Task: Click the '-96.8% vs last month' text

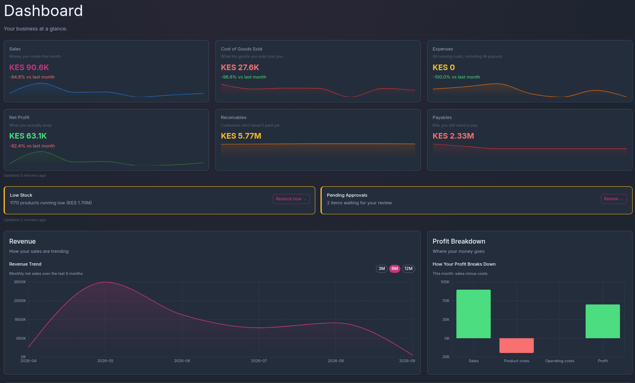Action: point(243,77)
